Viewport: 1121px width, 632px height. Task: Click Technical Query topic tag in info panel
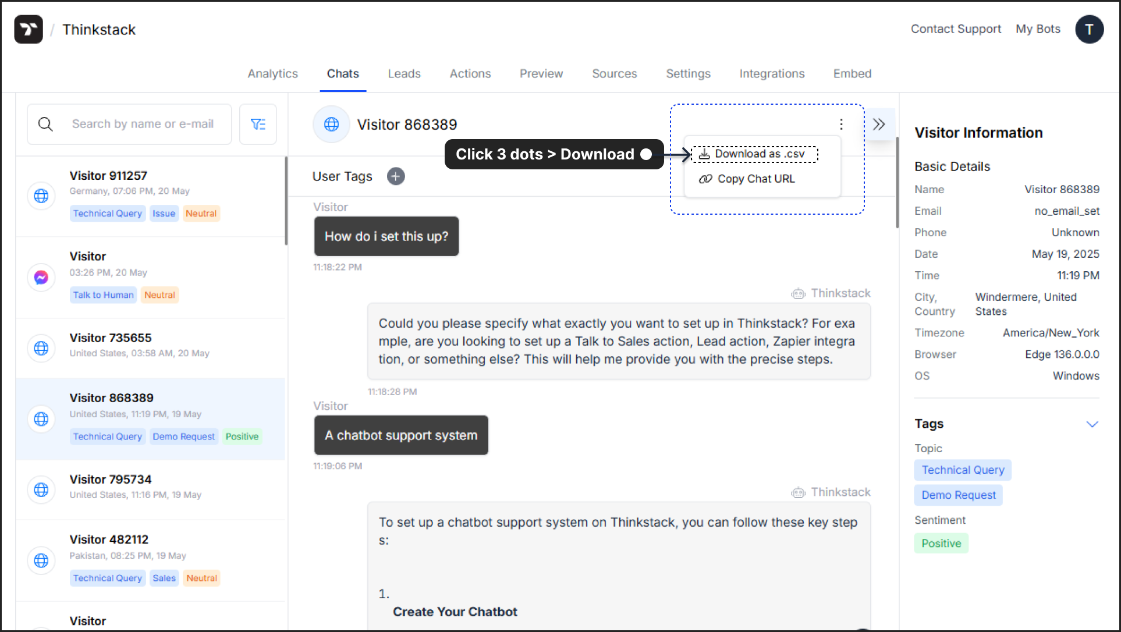tap(963, 470)
